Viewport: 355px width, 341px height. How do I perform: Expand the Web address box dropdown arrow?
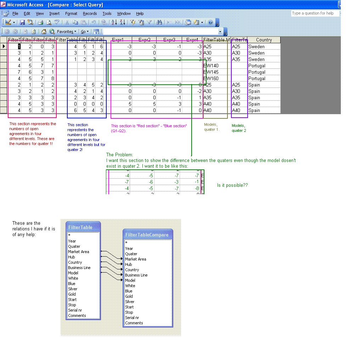220,32
